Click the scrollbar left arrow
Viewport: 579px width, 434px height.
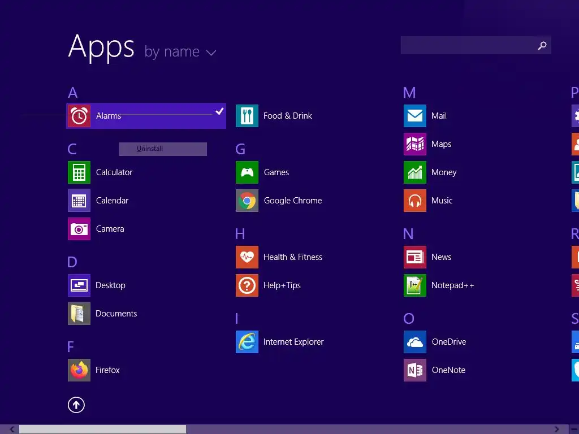coord(12,429)
